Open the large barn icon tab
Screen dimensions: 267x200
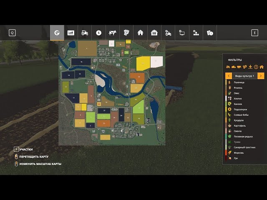pos(154,32)
